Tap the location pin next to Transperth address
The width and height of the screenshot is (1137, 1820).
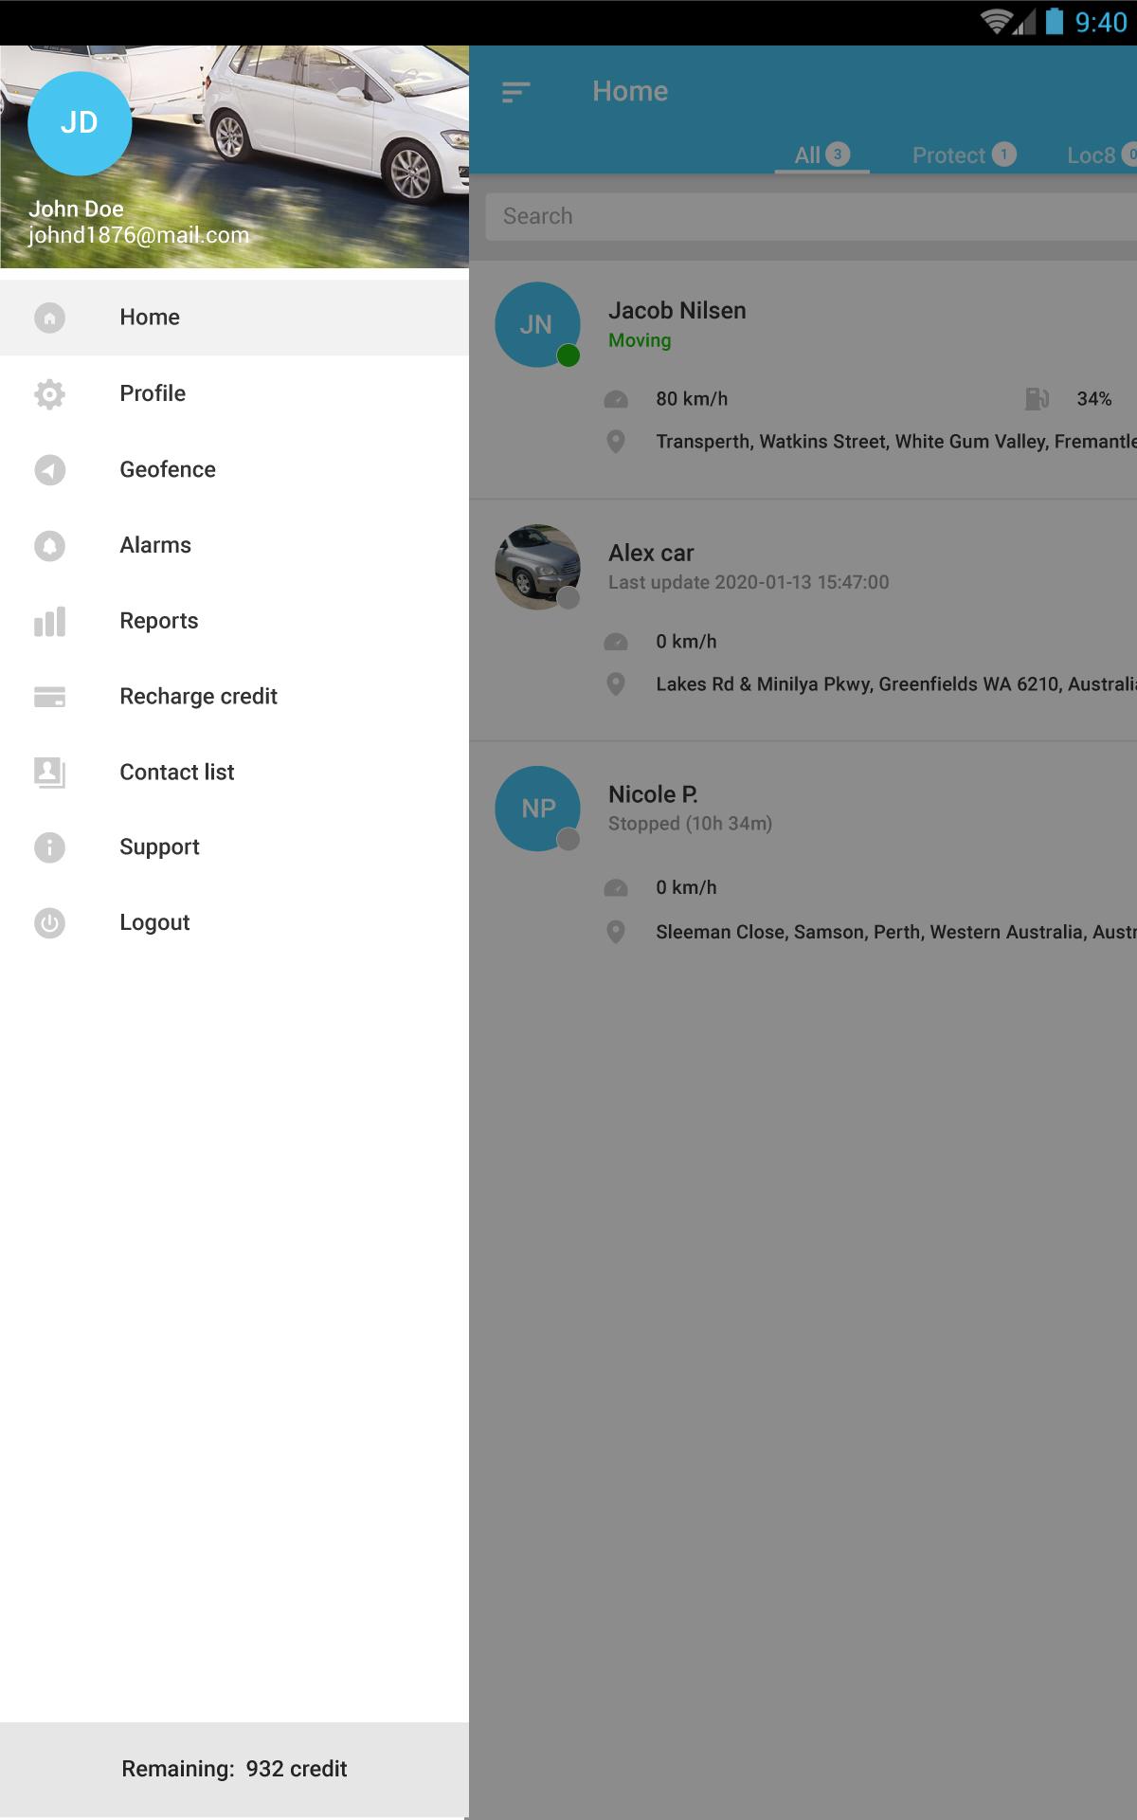tap(616, 442)
